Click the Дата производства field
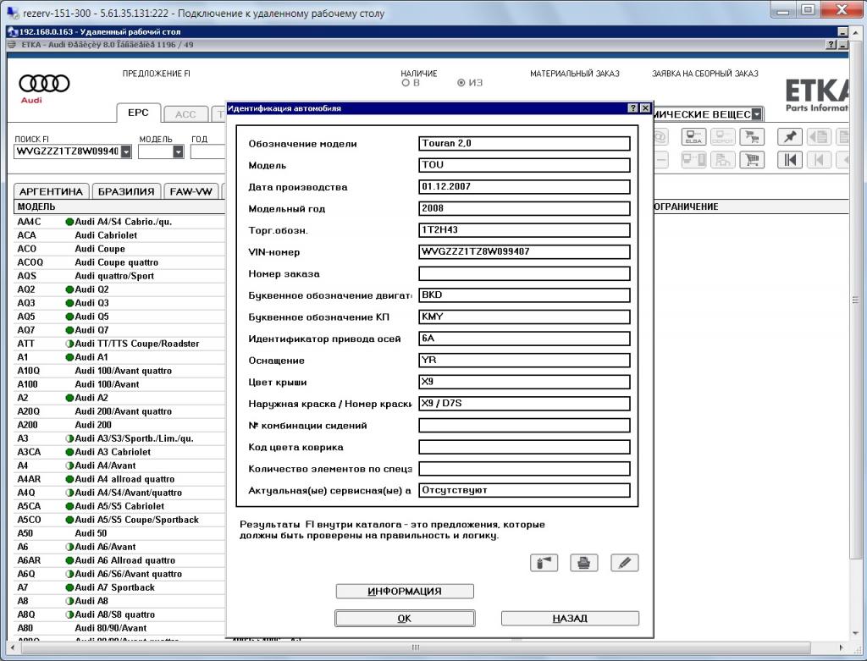 [524, 187]
